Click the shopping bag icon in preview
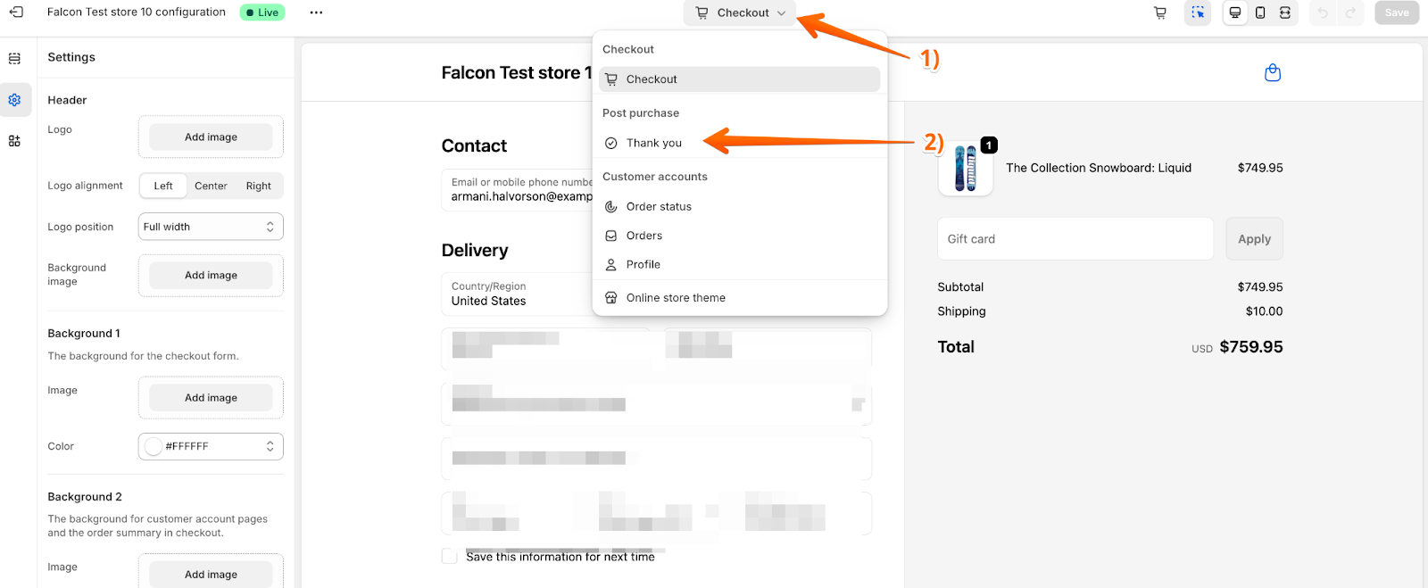 [x=1273, y=73]
